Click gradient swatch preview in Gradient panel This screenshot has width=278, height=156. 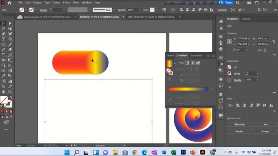click(169, 64)
